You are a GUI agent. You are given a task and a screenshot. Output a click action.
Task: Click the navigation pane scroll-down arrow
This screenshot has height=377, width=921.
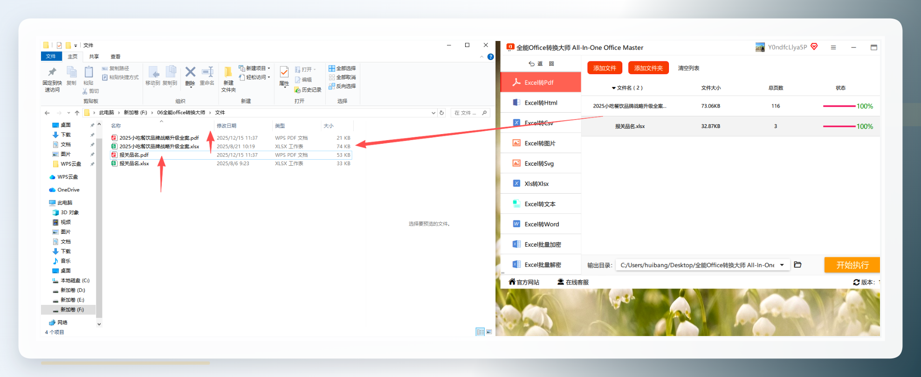[x=99, y=323]
